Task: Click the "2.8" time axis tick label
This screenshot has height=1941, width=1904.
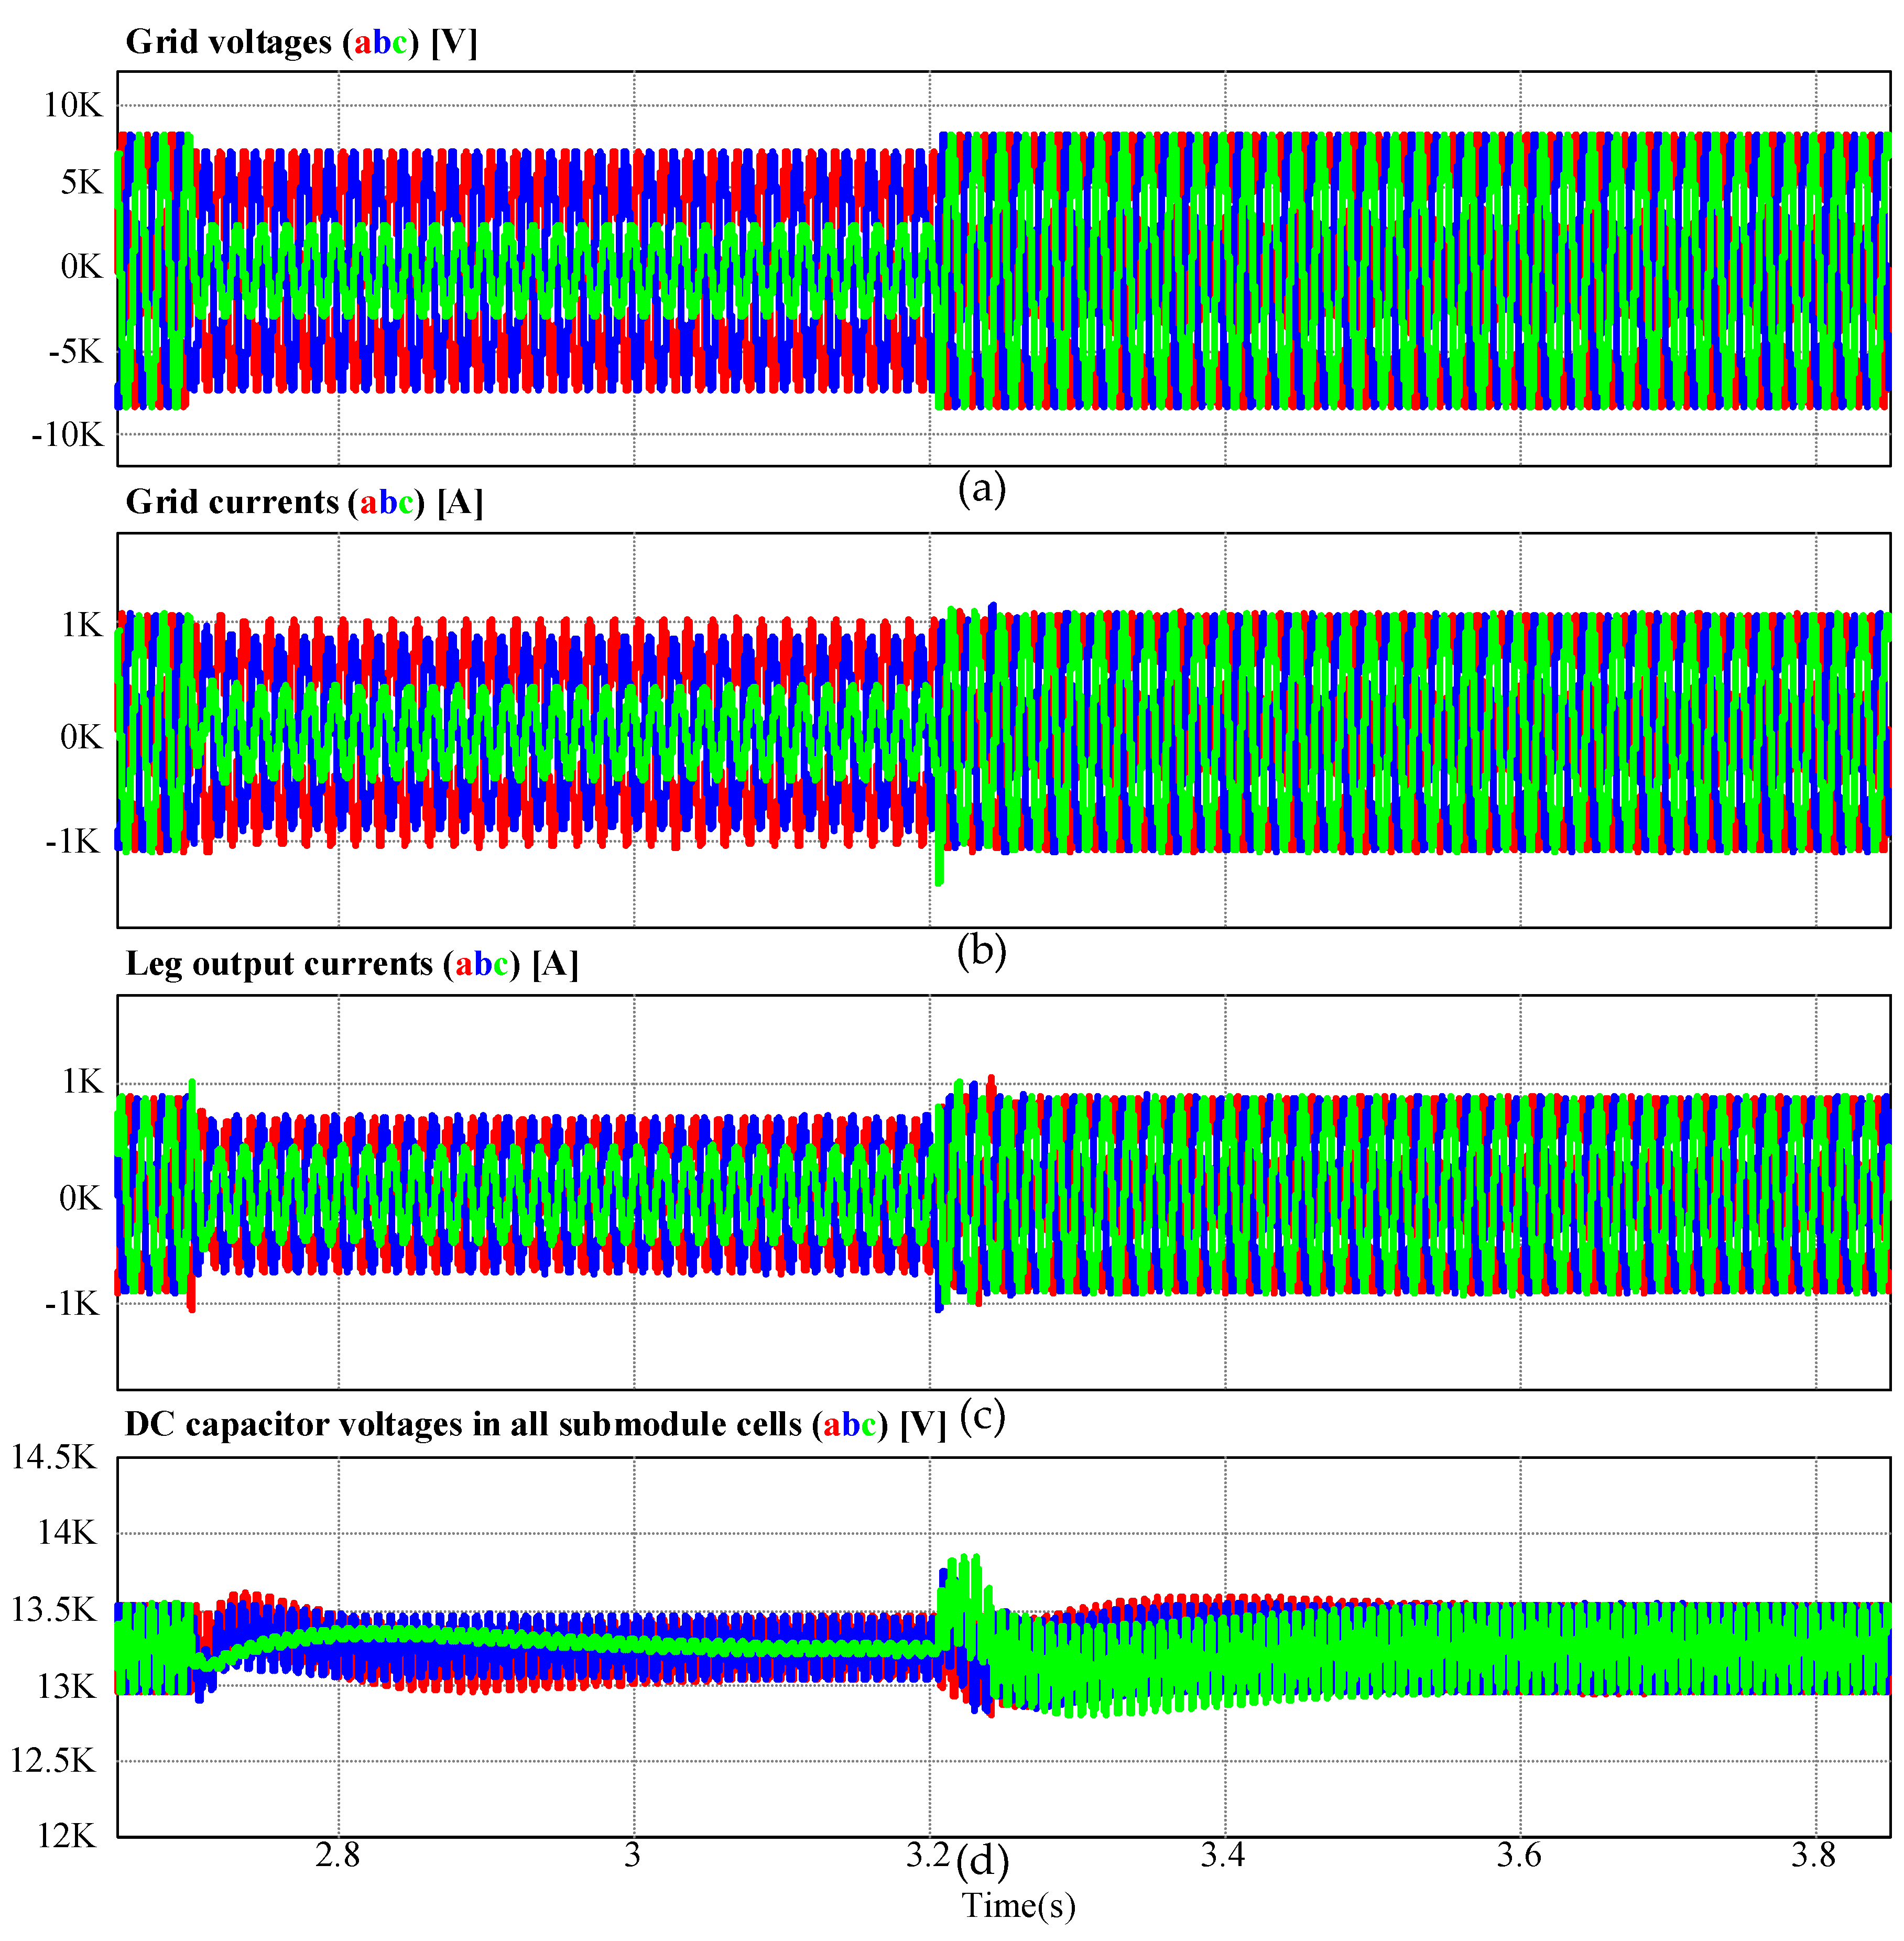Action: point(338,1856)
